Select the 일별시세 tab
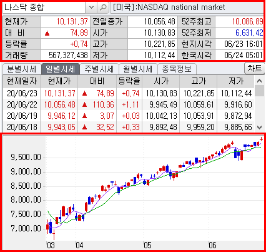Image resolution: width=266 pixels, height=252 pixels. point(61,69)
